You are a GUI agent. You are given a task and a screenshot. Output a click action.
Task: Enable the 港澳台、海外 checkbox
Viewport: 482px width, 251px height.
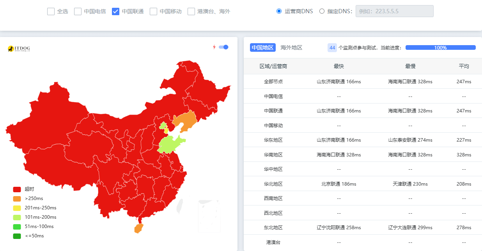(191, 11)
